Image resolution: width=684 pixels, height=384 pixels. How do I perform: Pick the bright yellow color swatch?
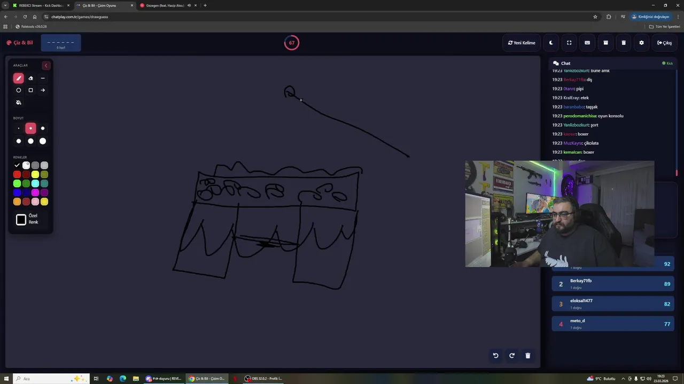click(35, 174)
